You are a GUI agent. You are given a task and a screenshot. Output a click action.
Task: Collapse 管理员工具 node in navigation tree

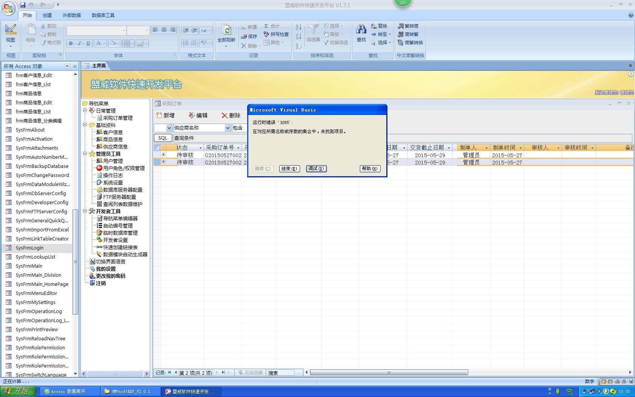tap(85, 154)
